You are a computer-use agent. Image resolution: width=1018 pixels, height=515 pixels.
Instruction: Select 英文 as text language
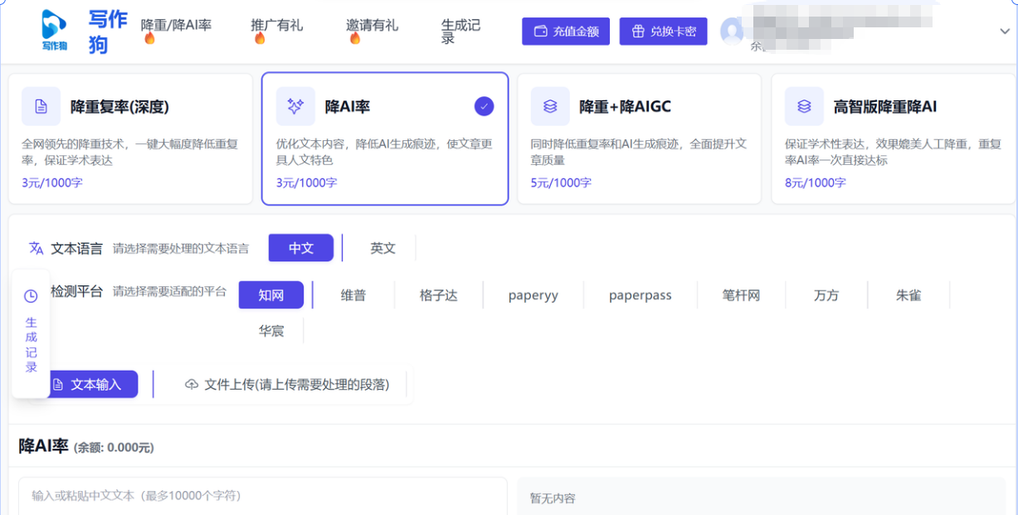point(382,248)
